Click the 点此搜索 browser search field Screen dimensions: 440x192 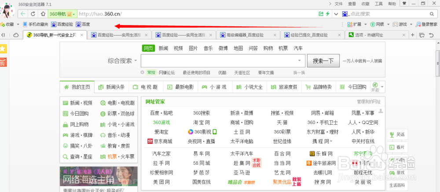click(x=389, y=14)
